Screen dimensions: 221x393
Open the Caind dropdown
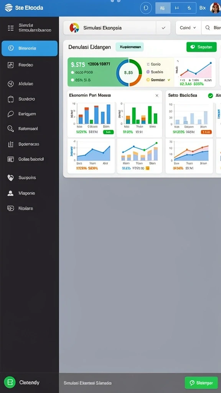[x=188, y=28]
